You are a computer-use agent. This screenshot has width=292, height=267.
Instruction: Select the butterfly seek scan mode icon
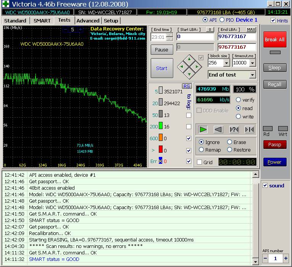(x=250, y=130)
